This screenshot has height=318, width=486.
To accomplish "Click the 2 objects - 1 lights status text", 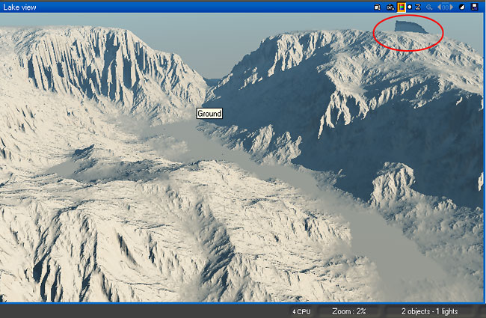I will click(x=429, y=311).
